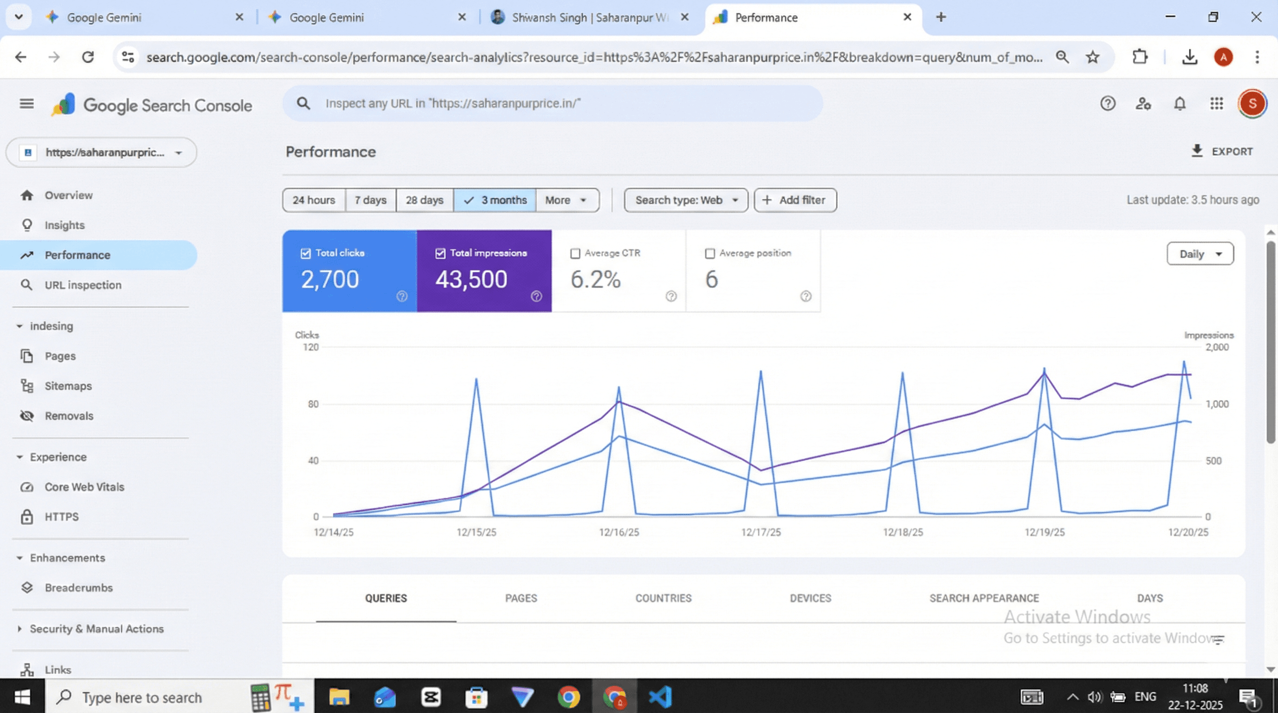The height and width of the screenshot is (713, 1278).
Task: Open the Search type: Web dropdown
Action: pos(685,201)
